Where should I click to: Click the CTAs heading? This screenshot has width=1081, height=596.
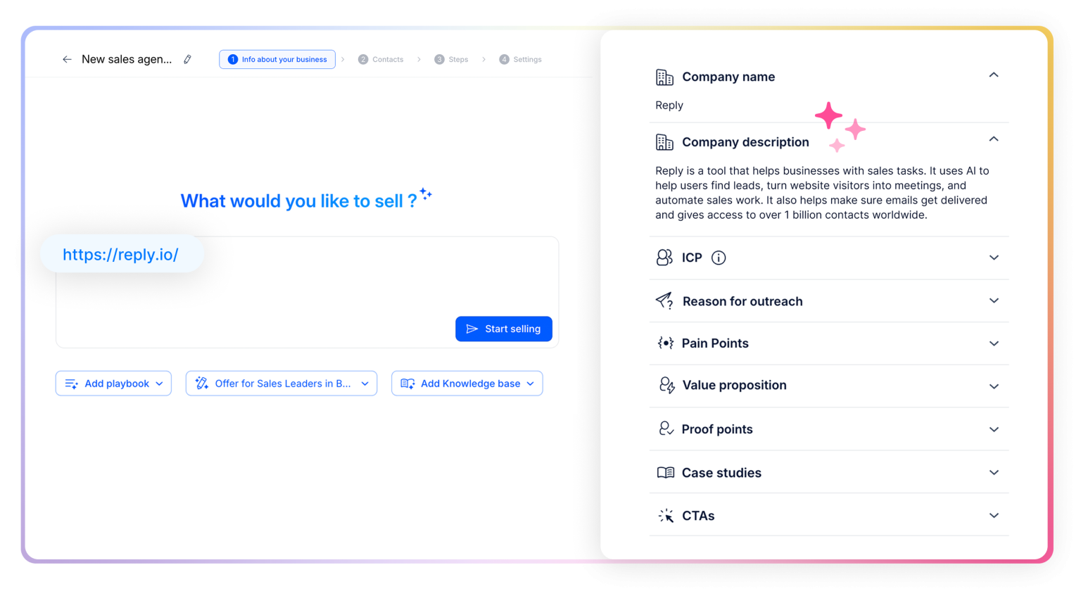tap(698, 516)
